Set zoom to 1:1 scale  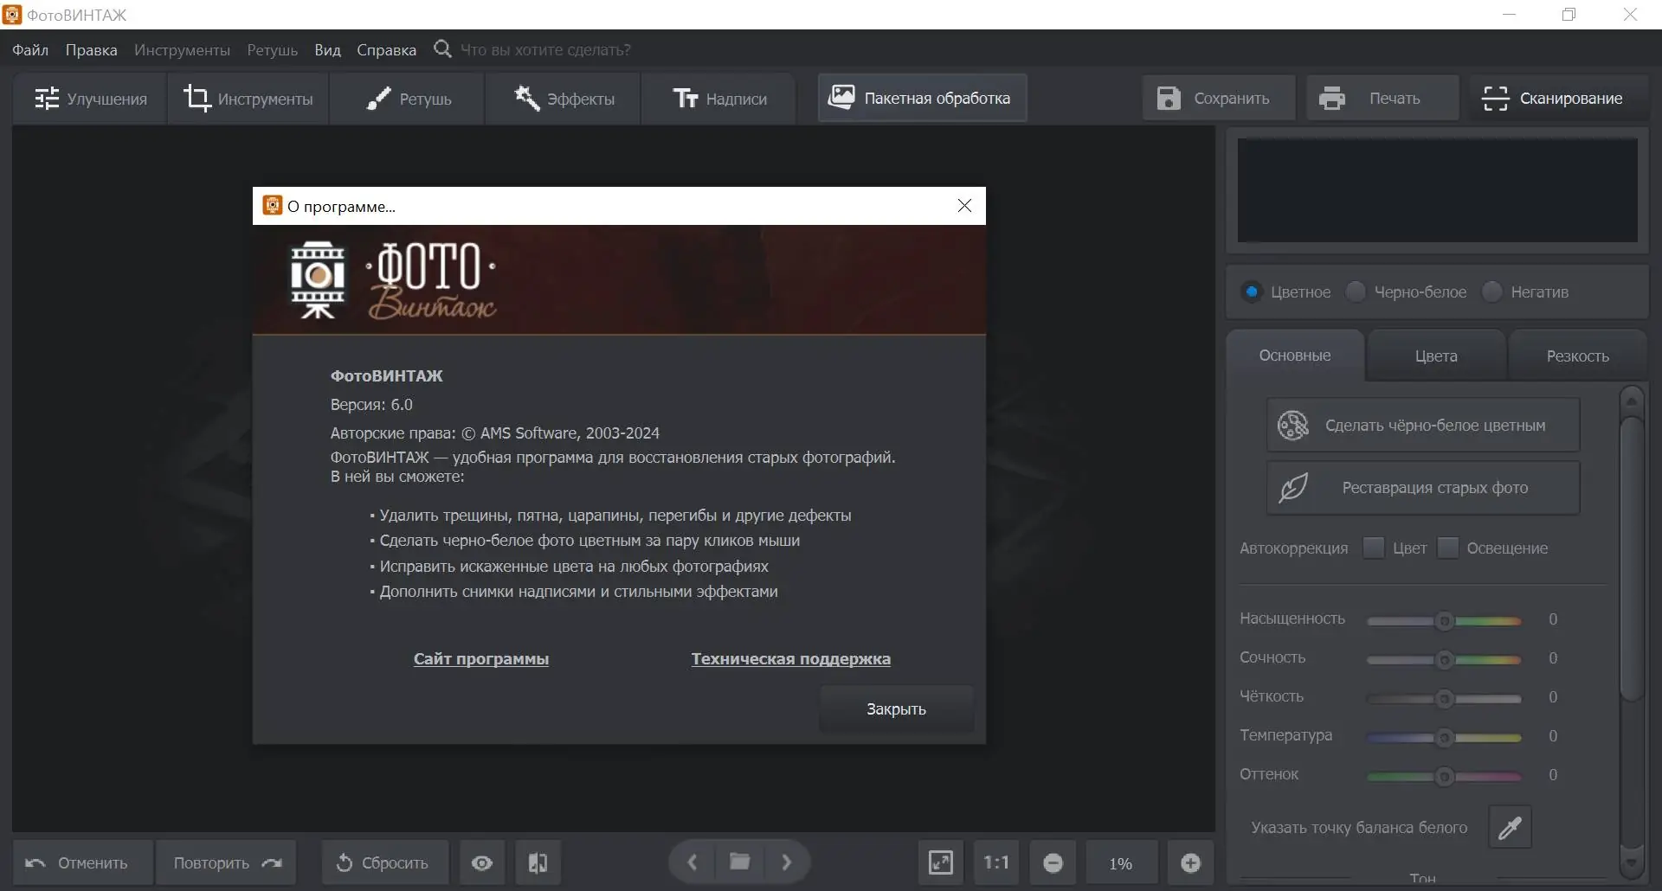click(x=996, y=863)
